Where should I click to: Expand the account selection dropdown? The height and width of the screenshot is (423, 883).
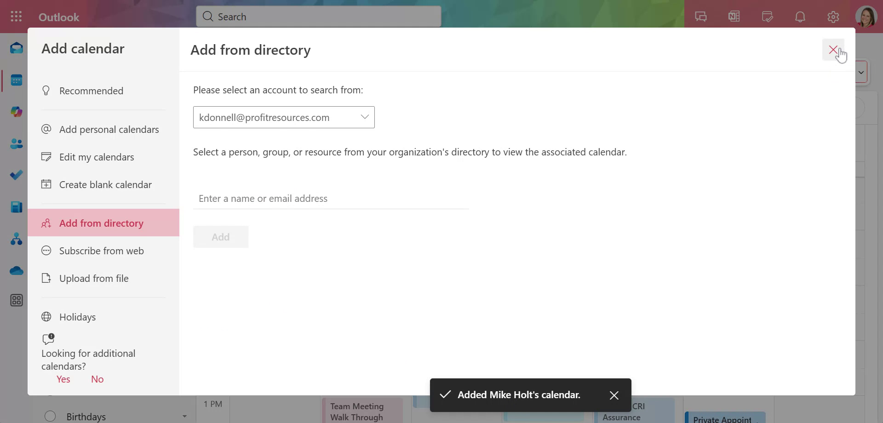[x=365, y=117]
